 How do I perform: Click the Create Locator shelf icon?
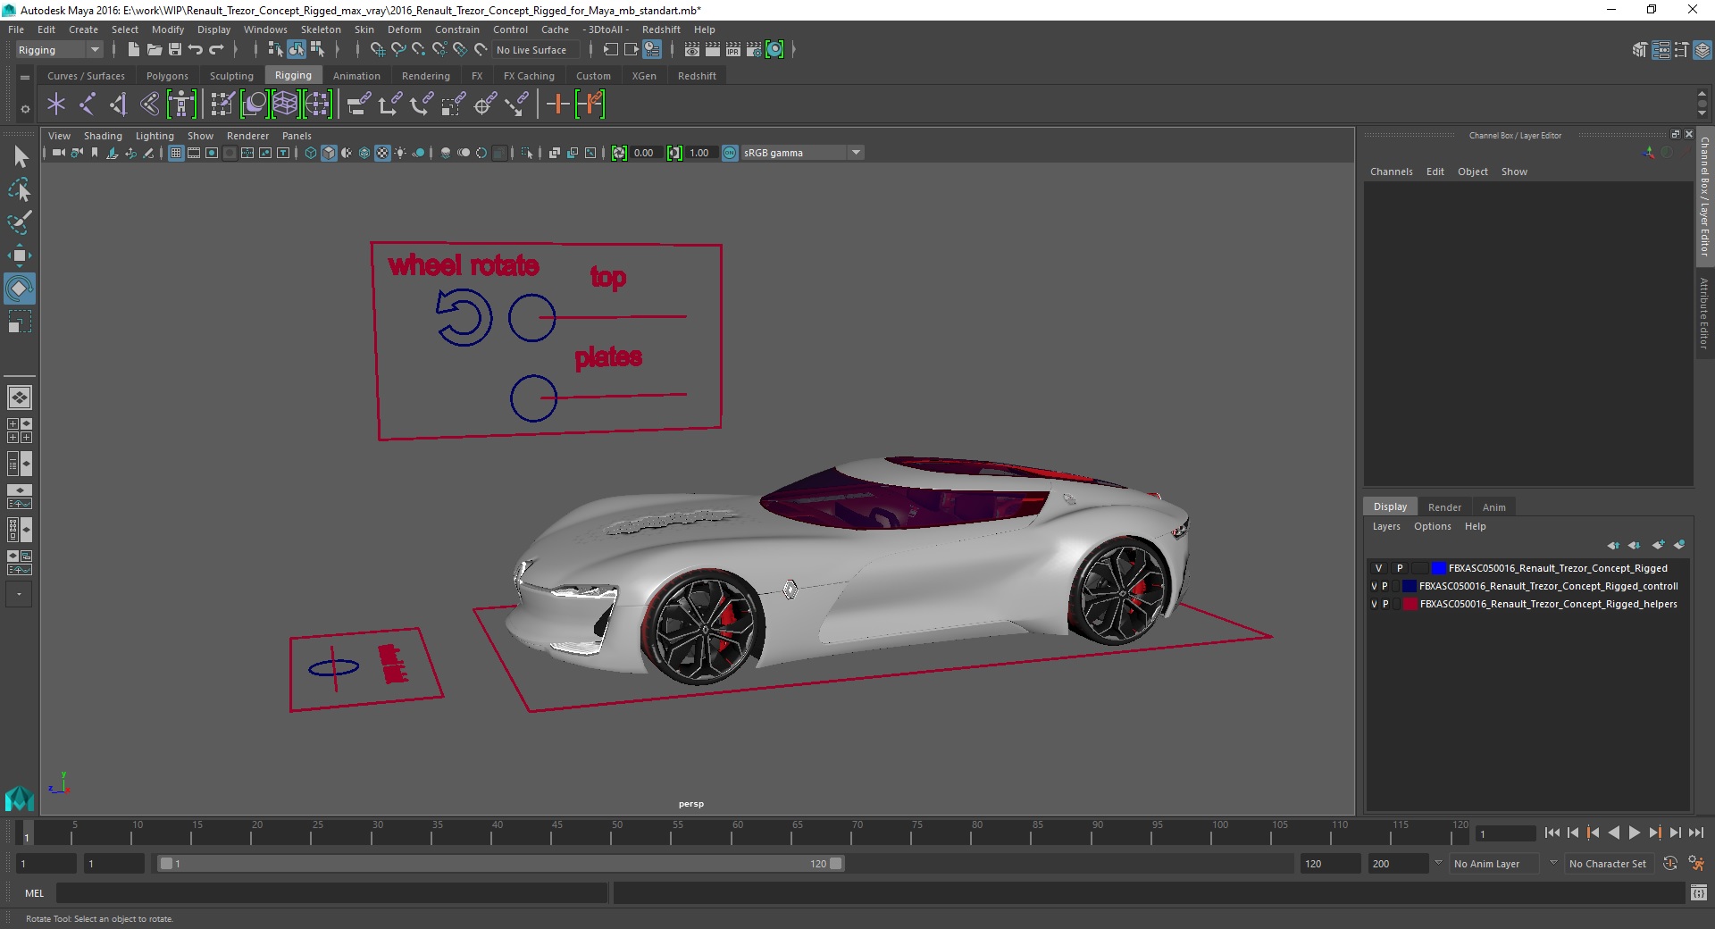tap(56, 105)
